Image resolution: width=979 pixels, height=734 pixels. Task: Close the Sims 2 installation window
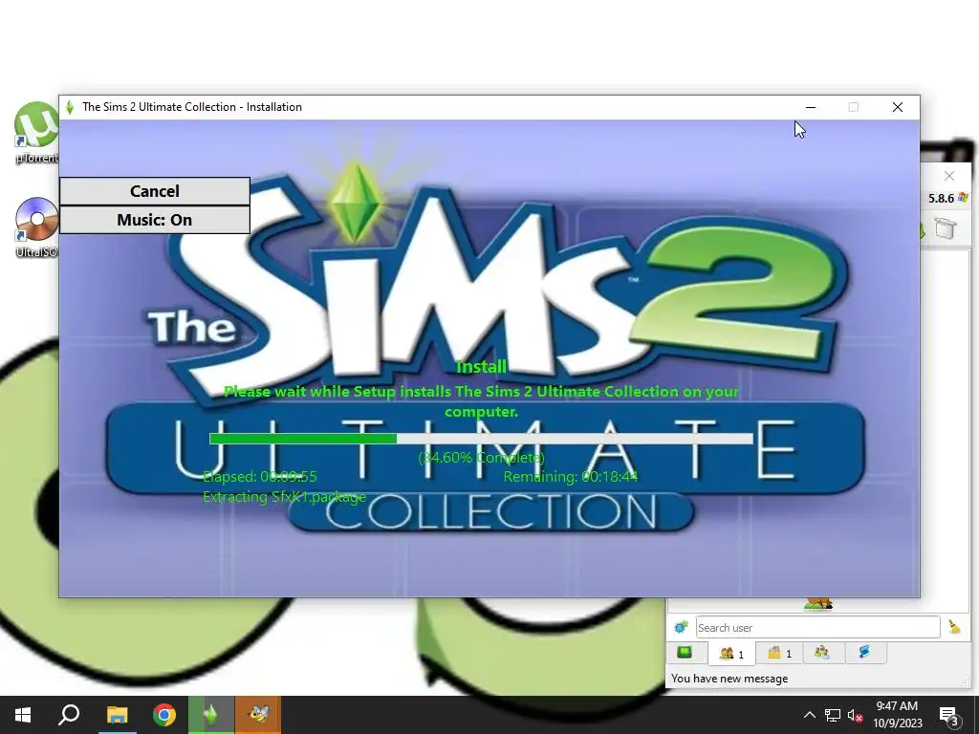pos(897,107)
